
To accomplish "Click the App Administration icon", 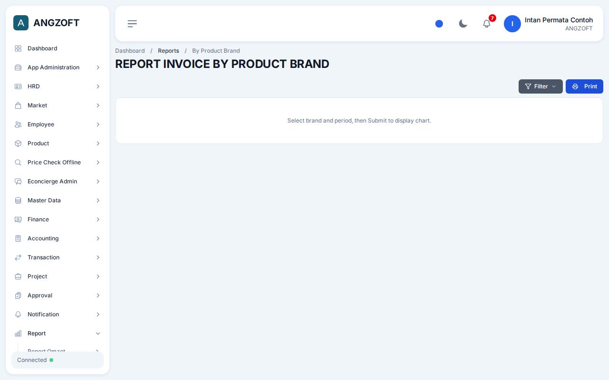I will tap(18, 67).
